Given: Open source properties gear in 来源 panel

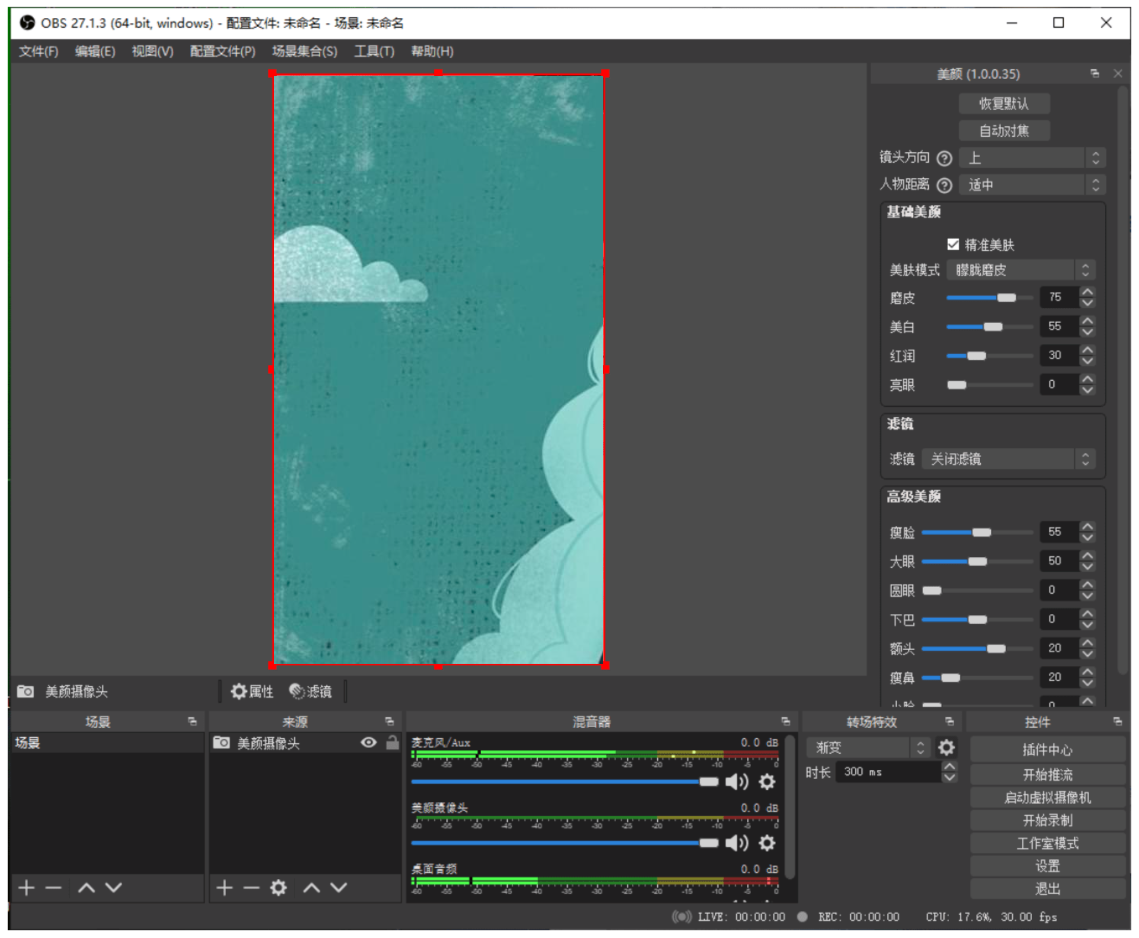Looking at the screenshot, I should coord(278,888).
